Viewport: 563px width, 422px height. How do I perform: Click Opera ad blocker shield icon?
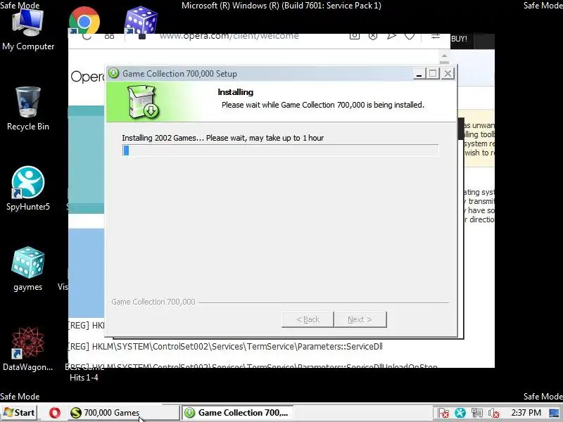click(373, 36)
